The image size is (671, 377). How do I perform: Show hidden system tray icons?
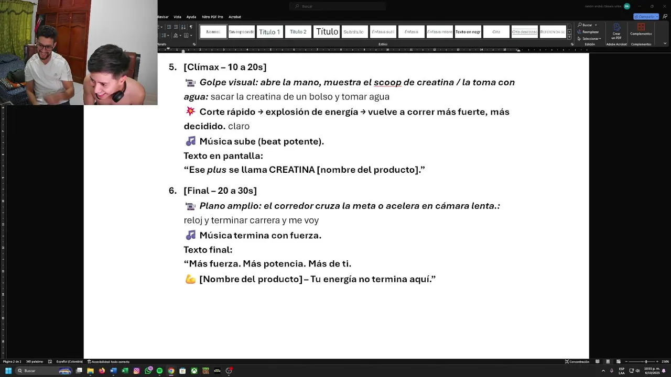(603, 371)
